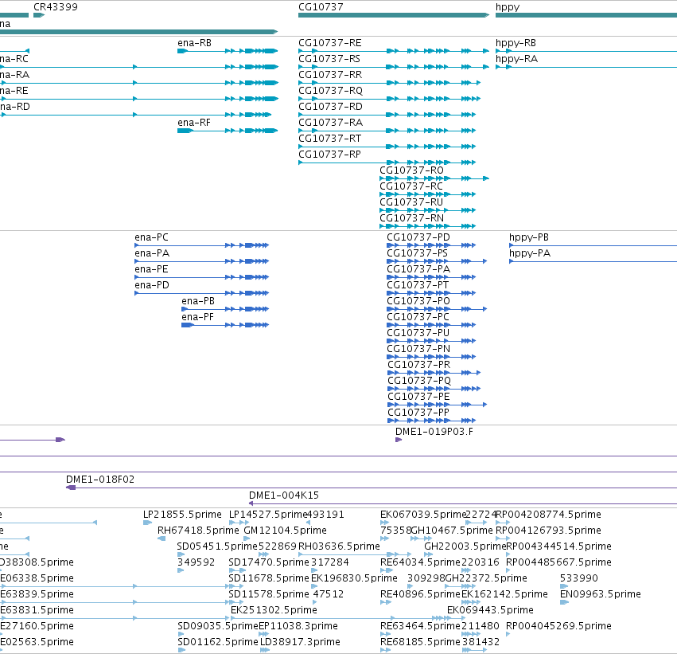Click the CG10737-PN protein label
Image resolution: width=677 pixels, height=654 pixels.
(x=418, y=349)
